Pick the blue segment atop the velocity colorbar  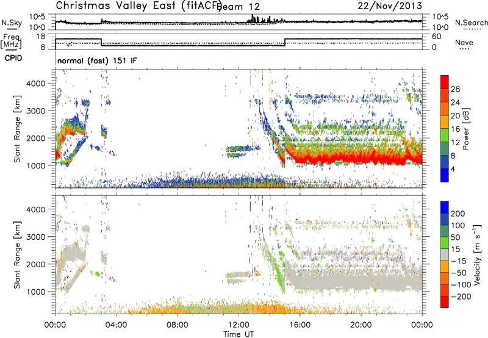tap(445, 207)
